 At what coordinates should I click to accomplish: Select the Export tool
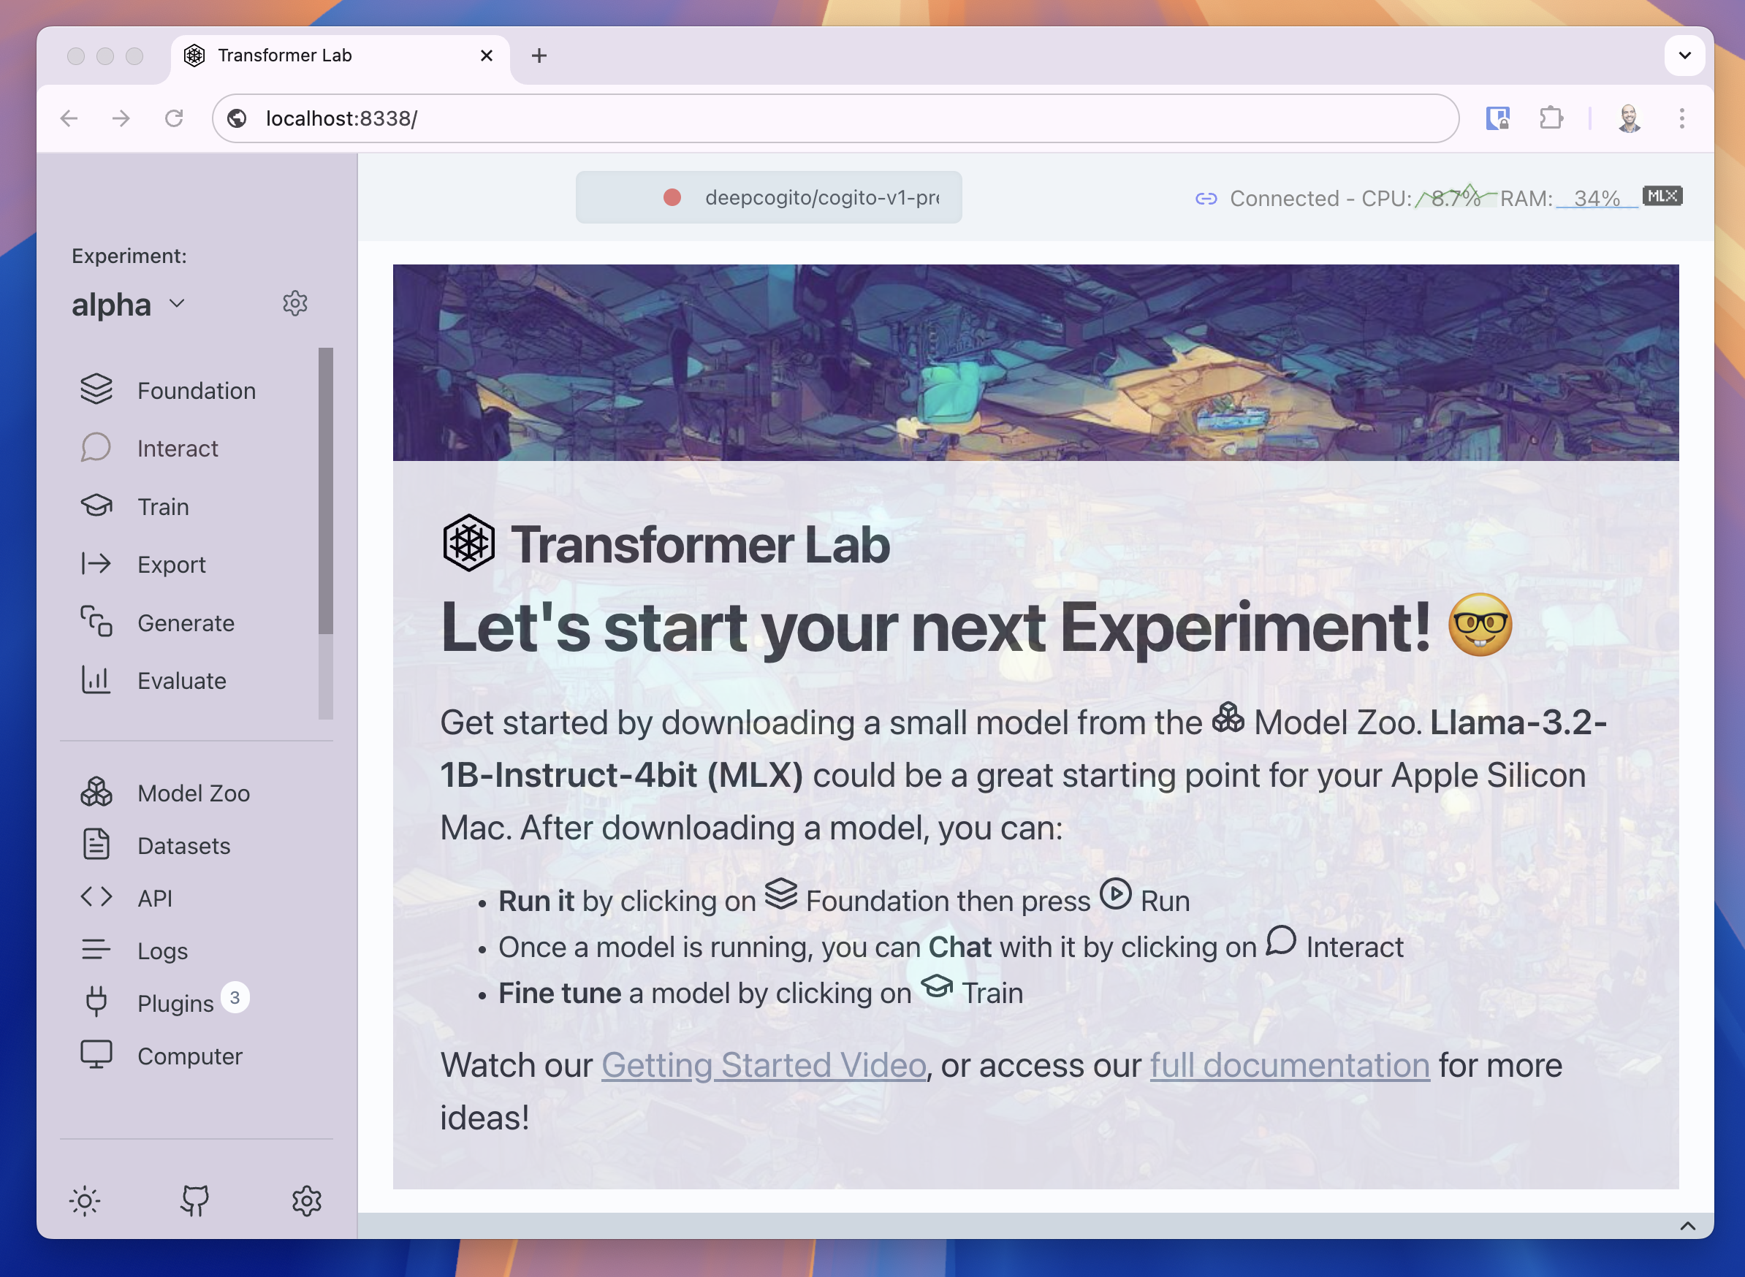[171, 564]
